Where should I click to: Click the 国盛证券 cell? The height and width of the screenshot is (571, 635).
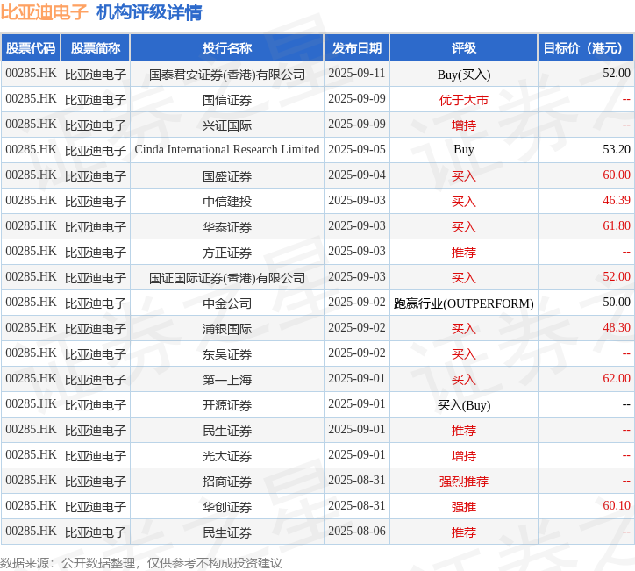coord(227,175)
